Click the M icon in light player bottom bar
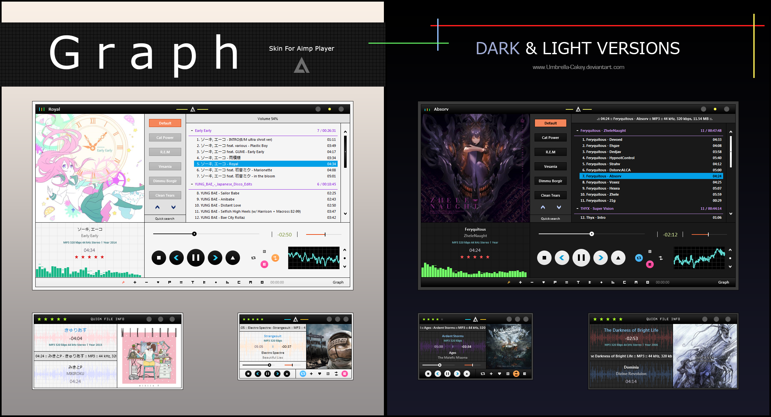 (x=251, y=282)
